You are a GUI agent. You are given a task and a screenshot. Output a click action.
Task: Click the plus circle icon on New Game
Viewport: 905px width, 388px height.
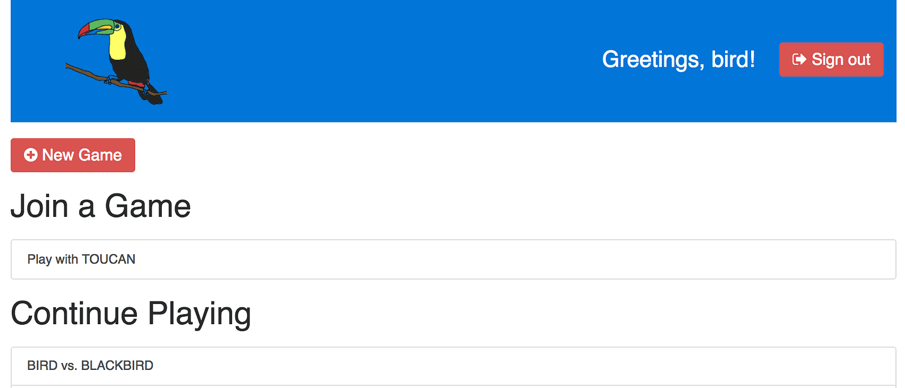click(x=31, y=155)
